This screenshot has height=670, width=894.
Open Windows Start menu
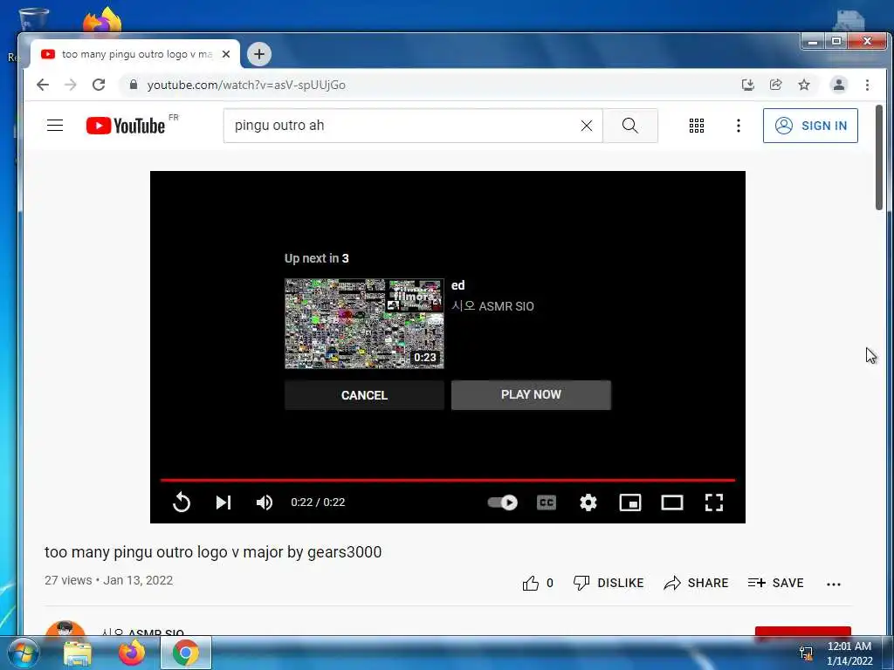[23, 653]
